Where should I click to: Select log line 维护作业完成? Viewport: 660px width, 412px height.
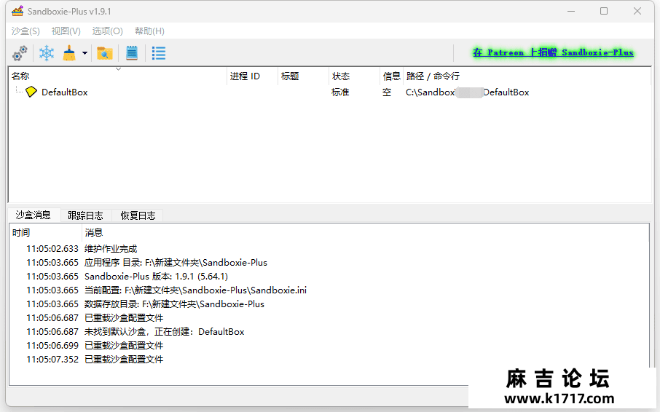pyautogui.click(x=111, y=249)
